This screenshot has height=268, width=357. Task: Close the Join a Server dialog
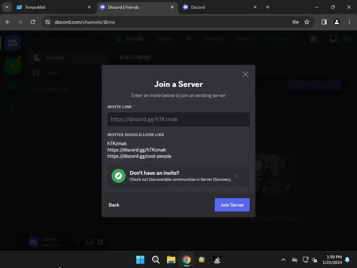point(245,74)
